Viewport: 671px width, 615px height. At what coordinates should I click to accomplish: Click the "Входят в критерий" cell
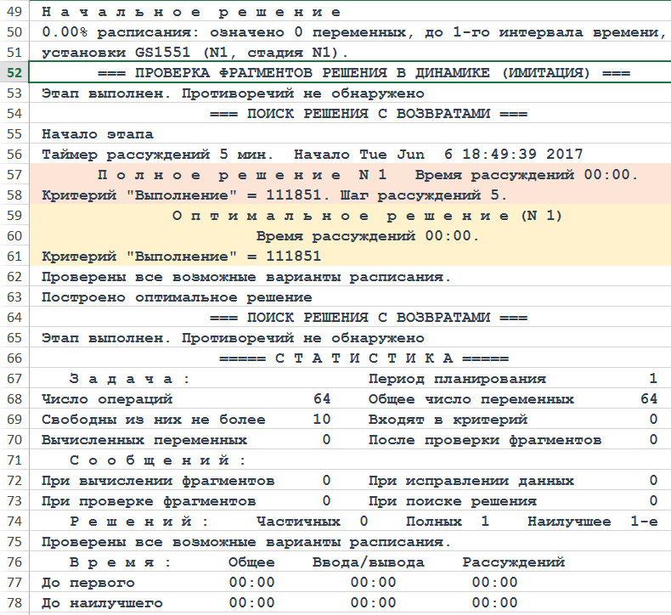click(448, 420)
